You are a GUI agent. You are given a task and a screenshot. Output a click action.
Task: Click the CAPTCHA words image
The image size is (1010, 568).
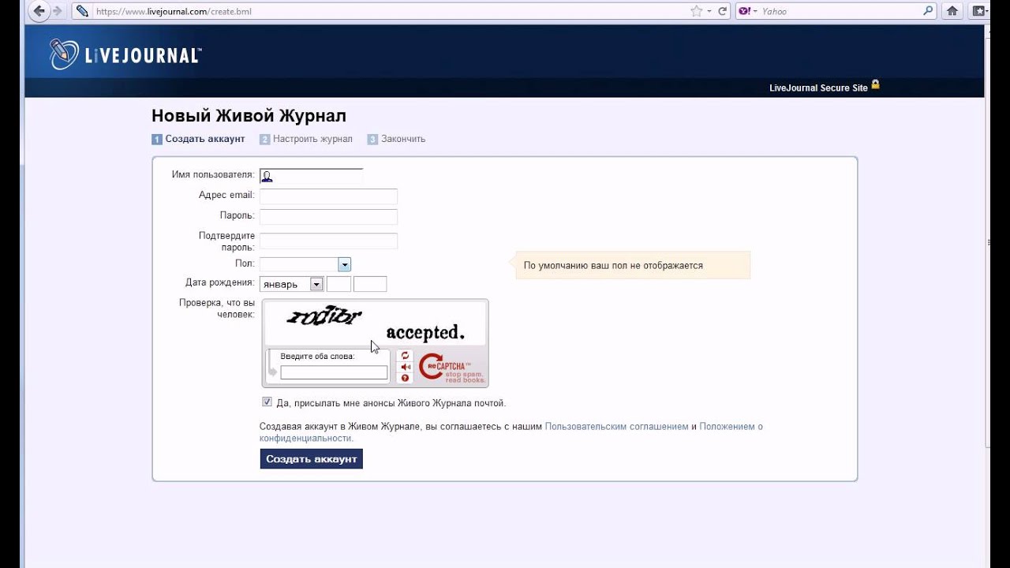click(375, 323)
